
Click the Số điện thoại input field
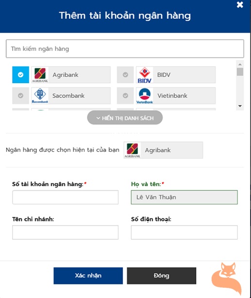tap(184, 232)
